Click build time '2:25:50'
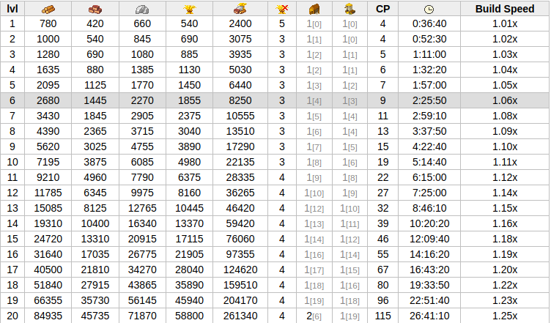Viewport: 551px width, 323px height. 429,101
